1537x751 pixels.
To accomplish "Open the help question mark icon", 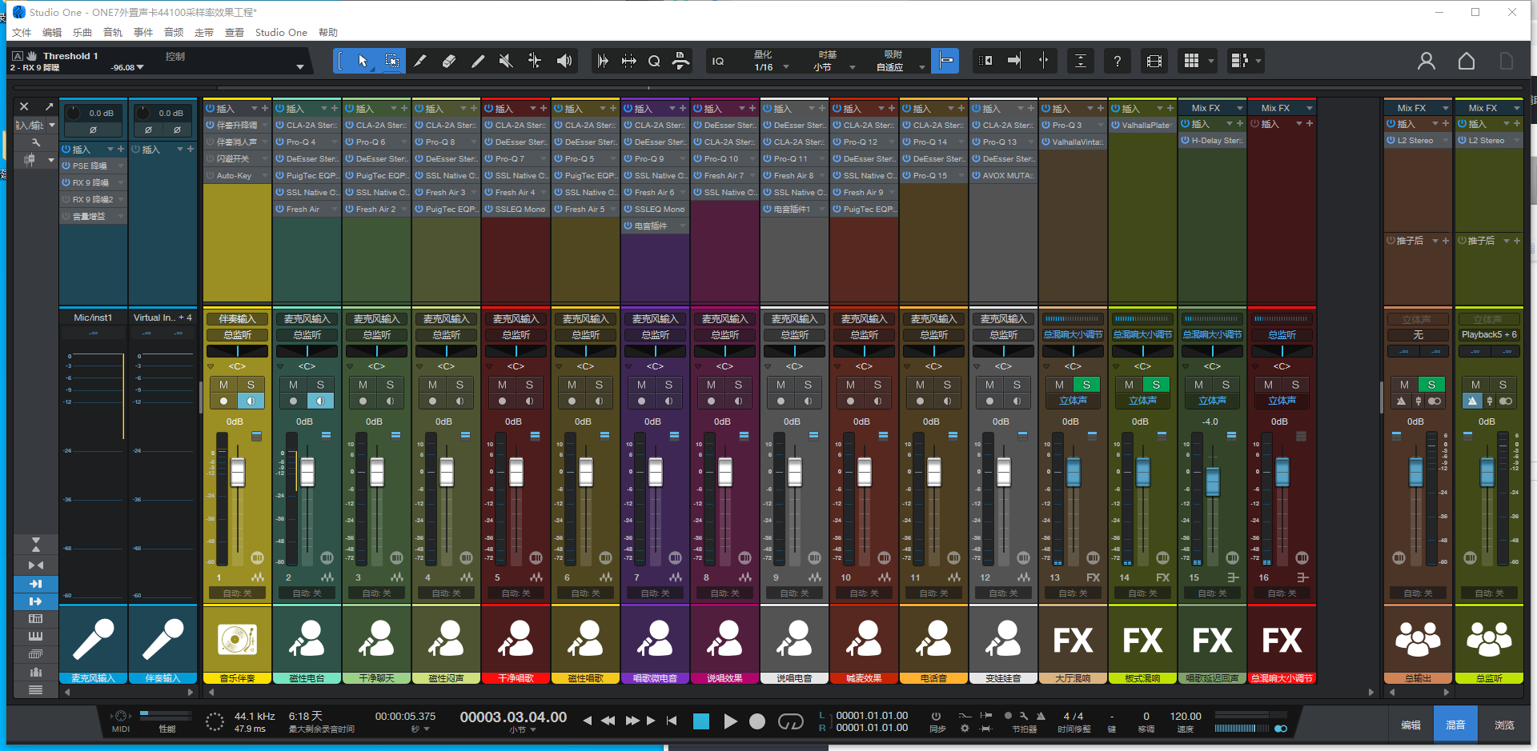I will tap(1117, 61).
